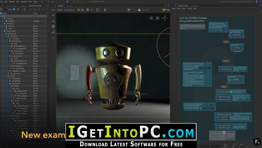This screenshot has height=148, width=262.
Task: Click the Type column header
Action: [35, 13]
